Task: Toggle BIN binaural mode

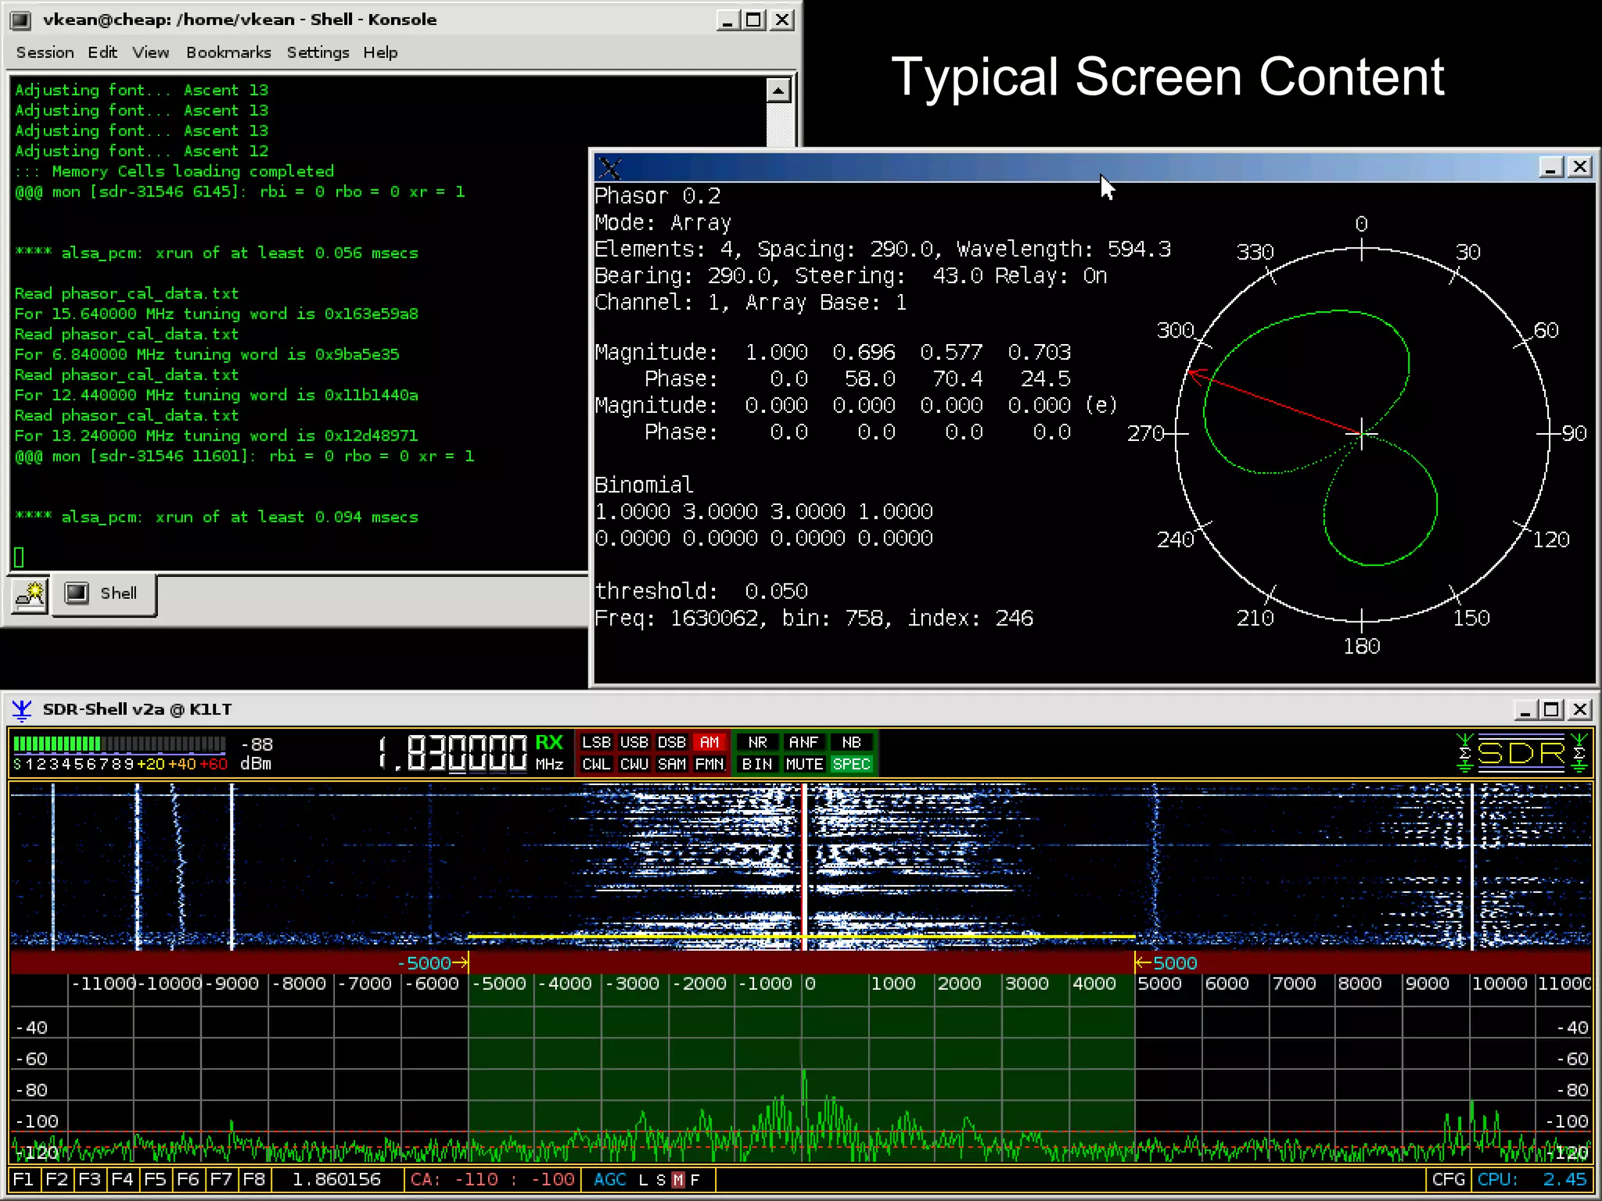Action: (x=757, y=764)
